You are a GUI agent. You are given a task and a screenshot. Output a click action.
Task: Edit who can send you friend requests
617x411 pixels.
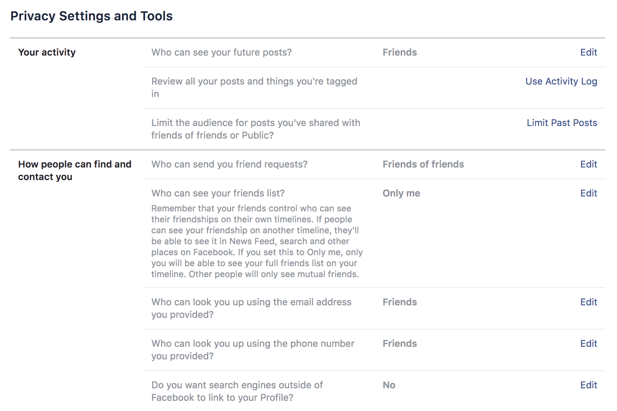point(588,164)
